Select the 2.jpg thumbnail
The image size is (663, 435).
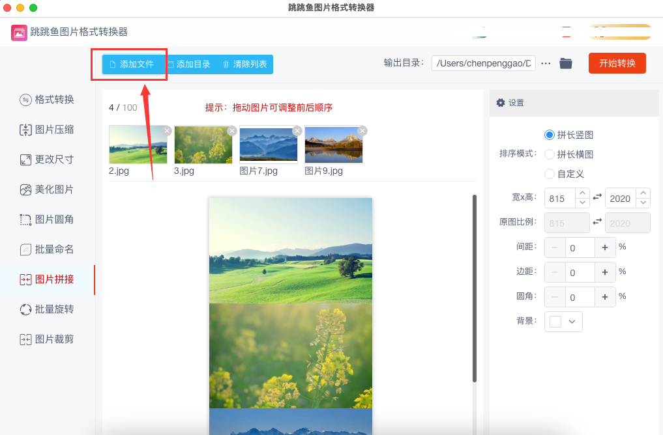click(x=138, y=145)
